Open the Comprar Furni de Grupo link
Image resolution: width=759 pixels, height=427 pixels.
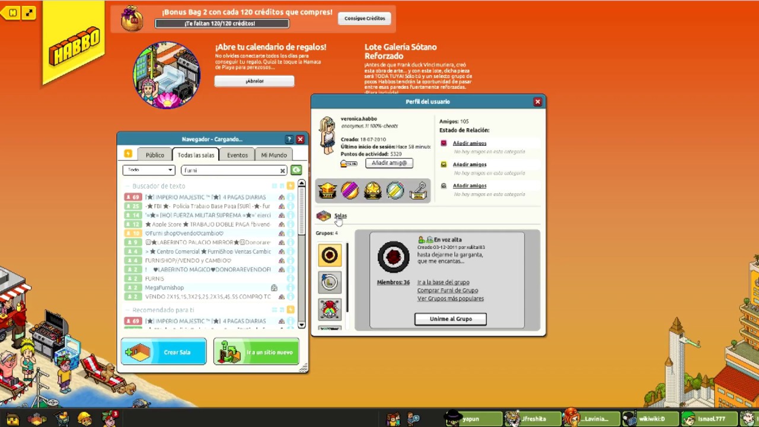[447, 291]
